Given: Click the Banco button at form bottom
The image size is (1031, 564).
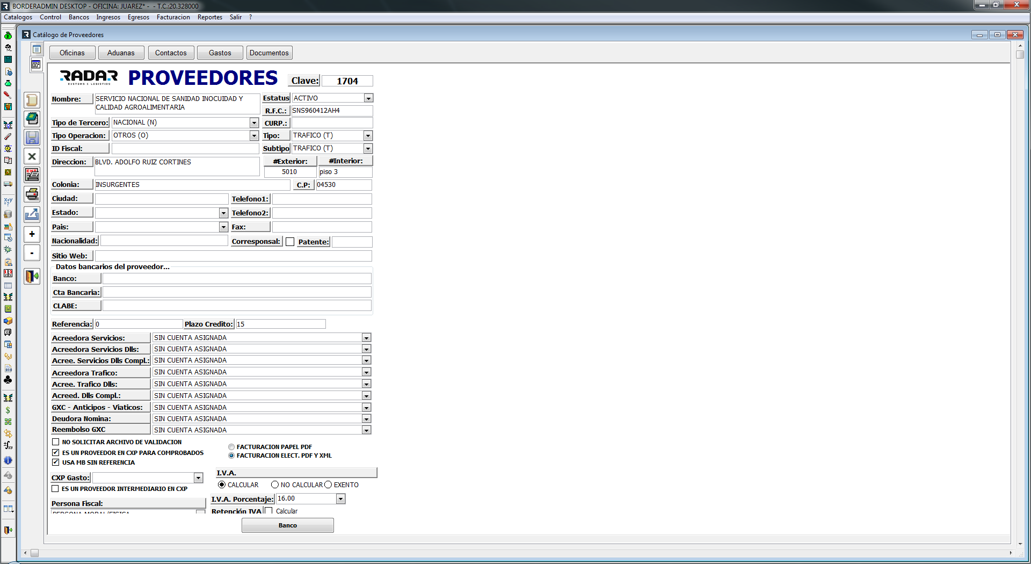Looking at the screenshot, I should point(288,525).
